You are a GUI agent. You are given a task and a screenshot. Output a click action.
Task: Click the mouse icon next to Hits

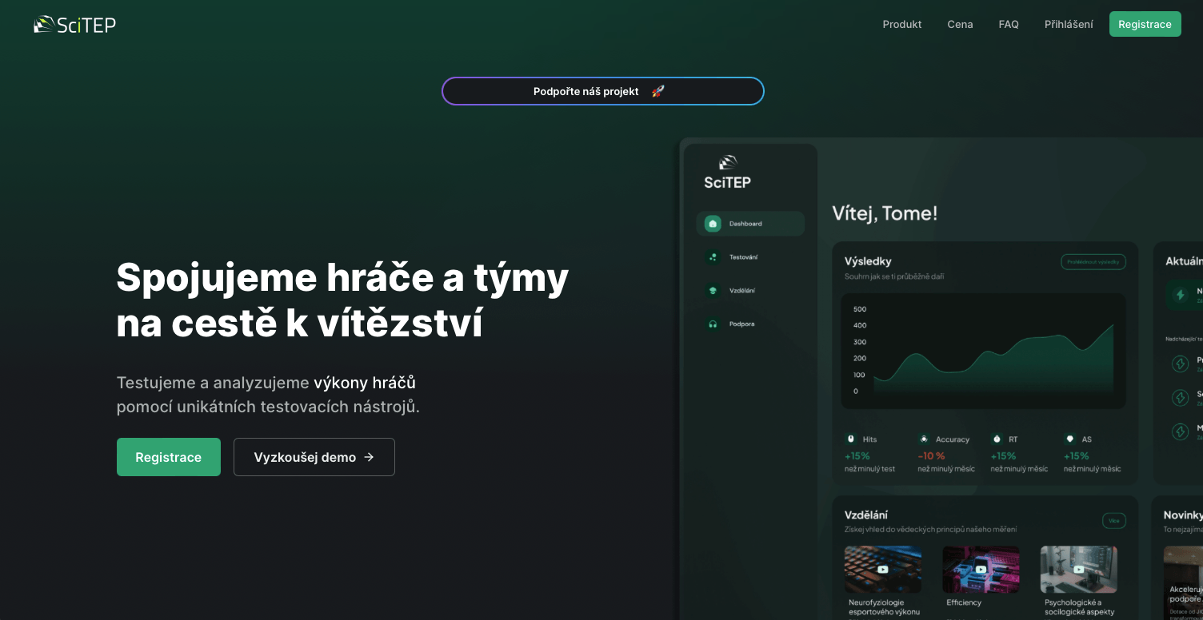[851, 439]
